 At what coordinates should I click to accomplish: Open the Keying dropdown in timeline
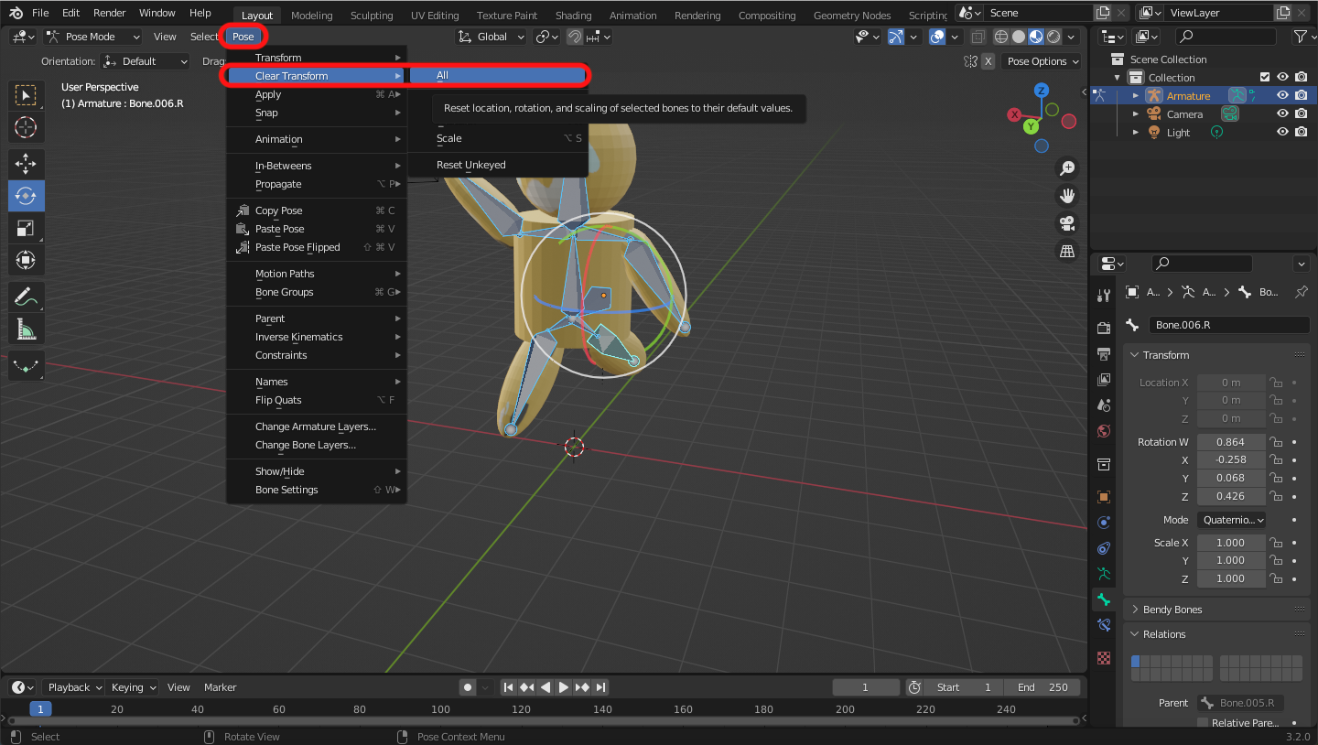coord(133,687)
